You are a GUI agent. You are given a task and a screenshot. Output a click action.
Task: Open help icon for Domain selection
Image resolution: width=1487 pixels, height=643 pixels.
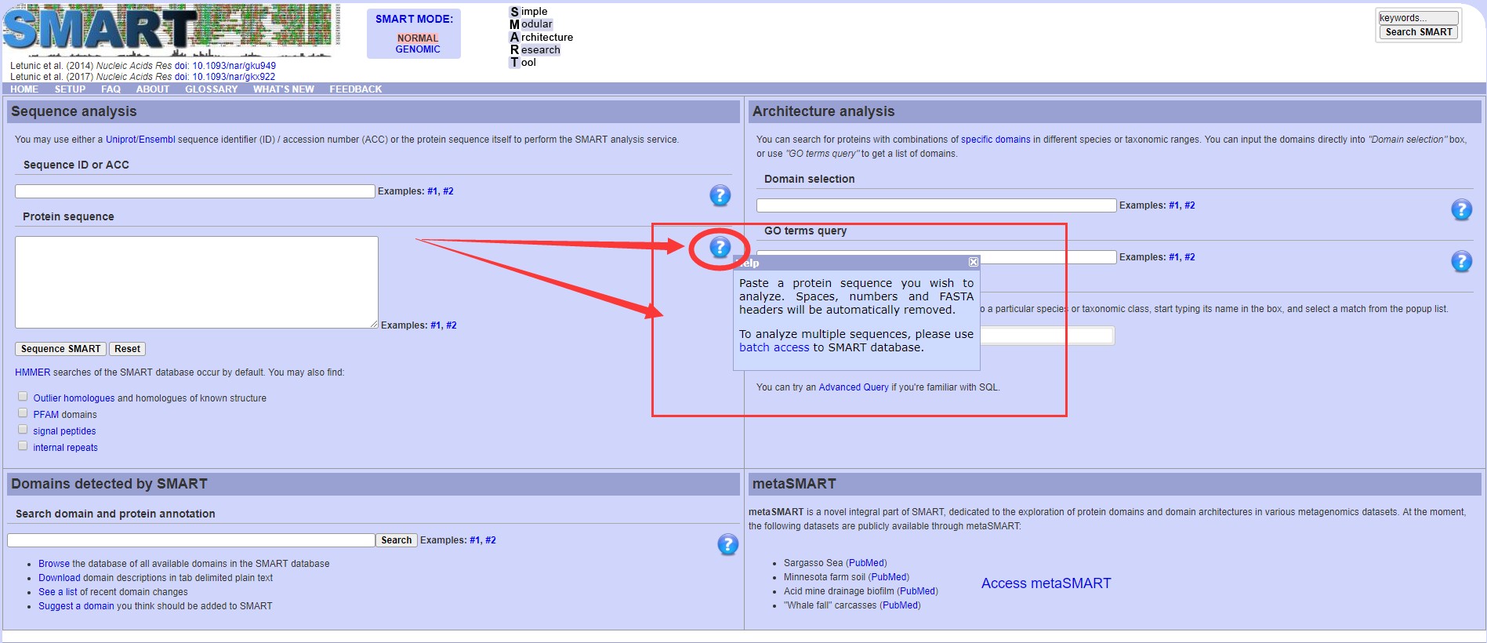pos(1461,209)
